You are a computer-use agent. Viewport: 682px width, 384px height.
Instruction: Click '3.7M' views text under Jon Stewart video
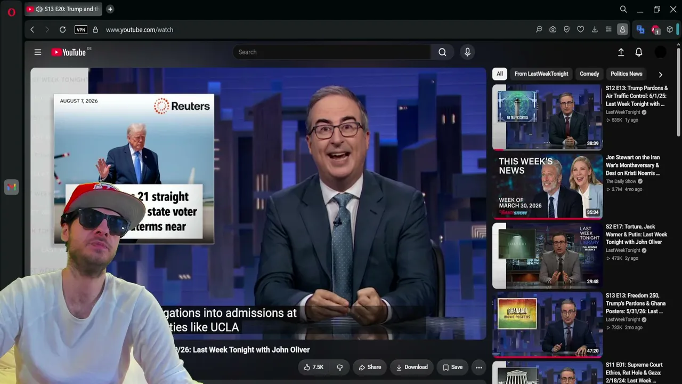pyautogui.click(x=617, y=189)
